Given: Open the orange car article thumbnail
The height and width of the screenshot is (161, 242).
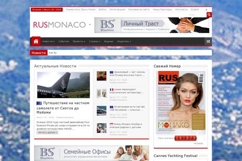Looking at the screenshot, I should 102,76.
